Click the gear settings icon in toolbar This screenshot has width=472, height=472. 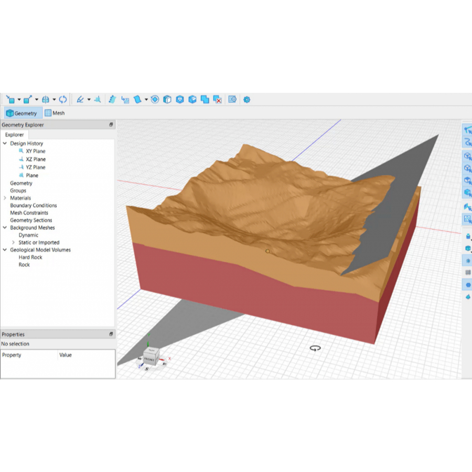coord(247,99)
